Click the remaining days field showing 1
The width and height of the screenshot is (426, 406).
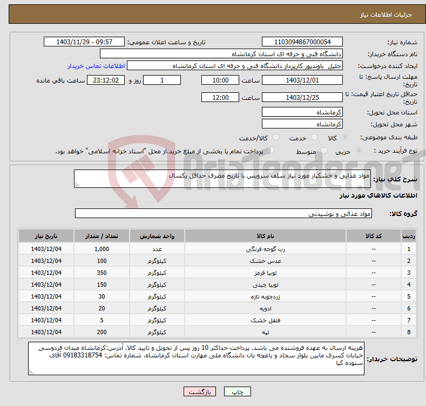tap(162, 80)
